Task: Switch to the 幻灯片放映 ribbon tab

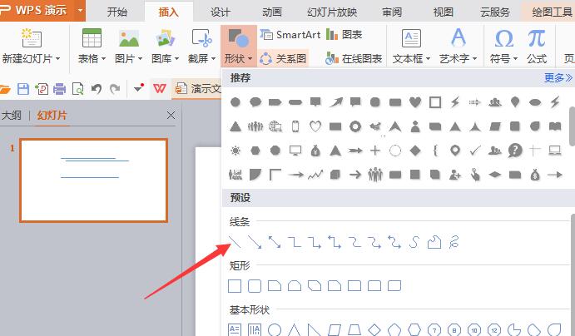Action: point(332,12)
